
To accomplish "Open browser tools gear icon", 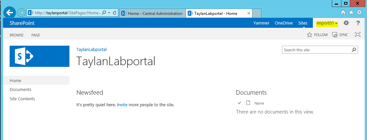I will tap(359, 13).
